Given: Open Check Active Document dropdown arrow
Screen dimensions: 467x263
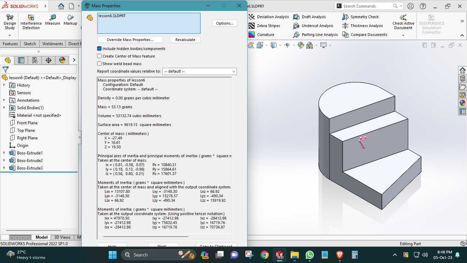Looking at the screenshot, I should (403, 35).
